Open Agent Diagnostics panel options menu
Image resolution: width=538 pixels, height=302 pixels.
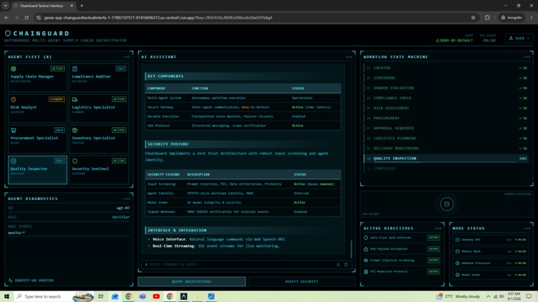[127, 199]
